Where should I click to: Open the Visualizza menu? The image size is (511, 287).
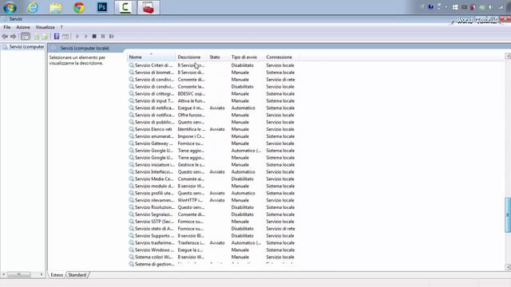tap(46, 27)
